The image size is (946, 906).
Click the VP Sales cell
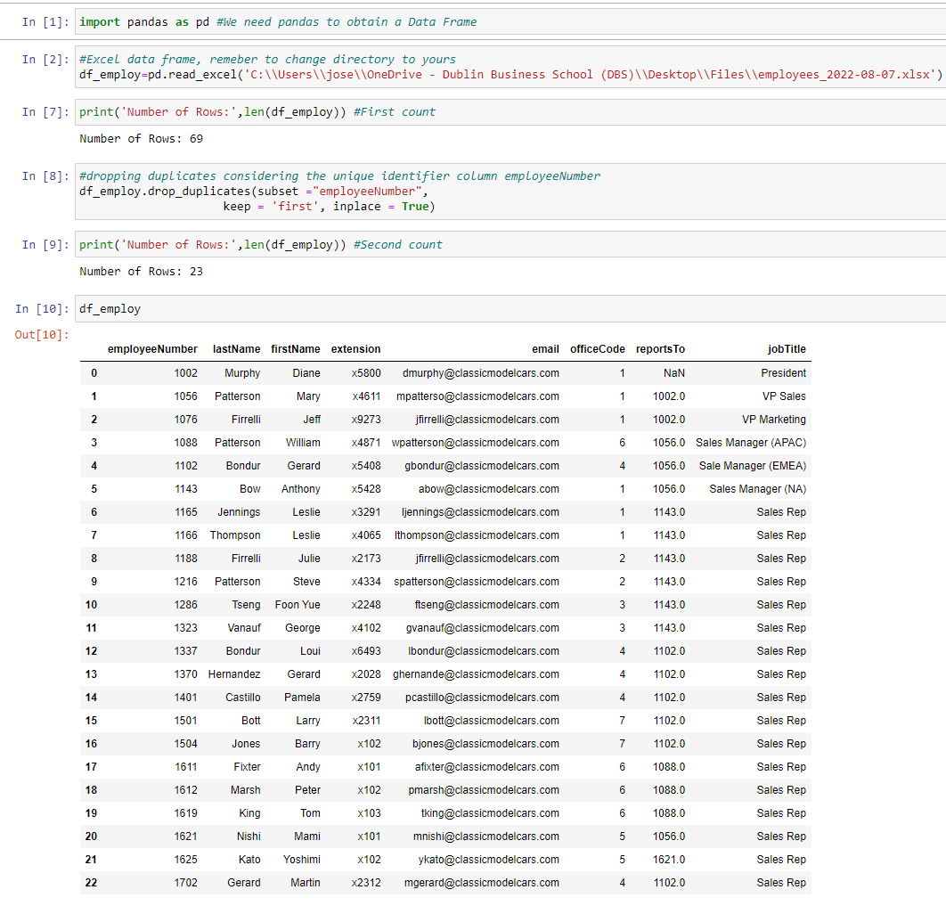click(784, 396)
